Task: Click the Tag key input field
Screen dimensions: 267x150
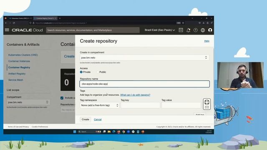Action: click(140, 105)
